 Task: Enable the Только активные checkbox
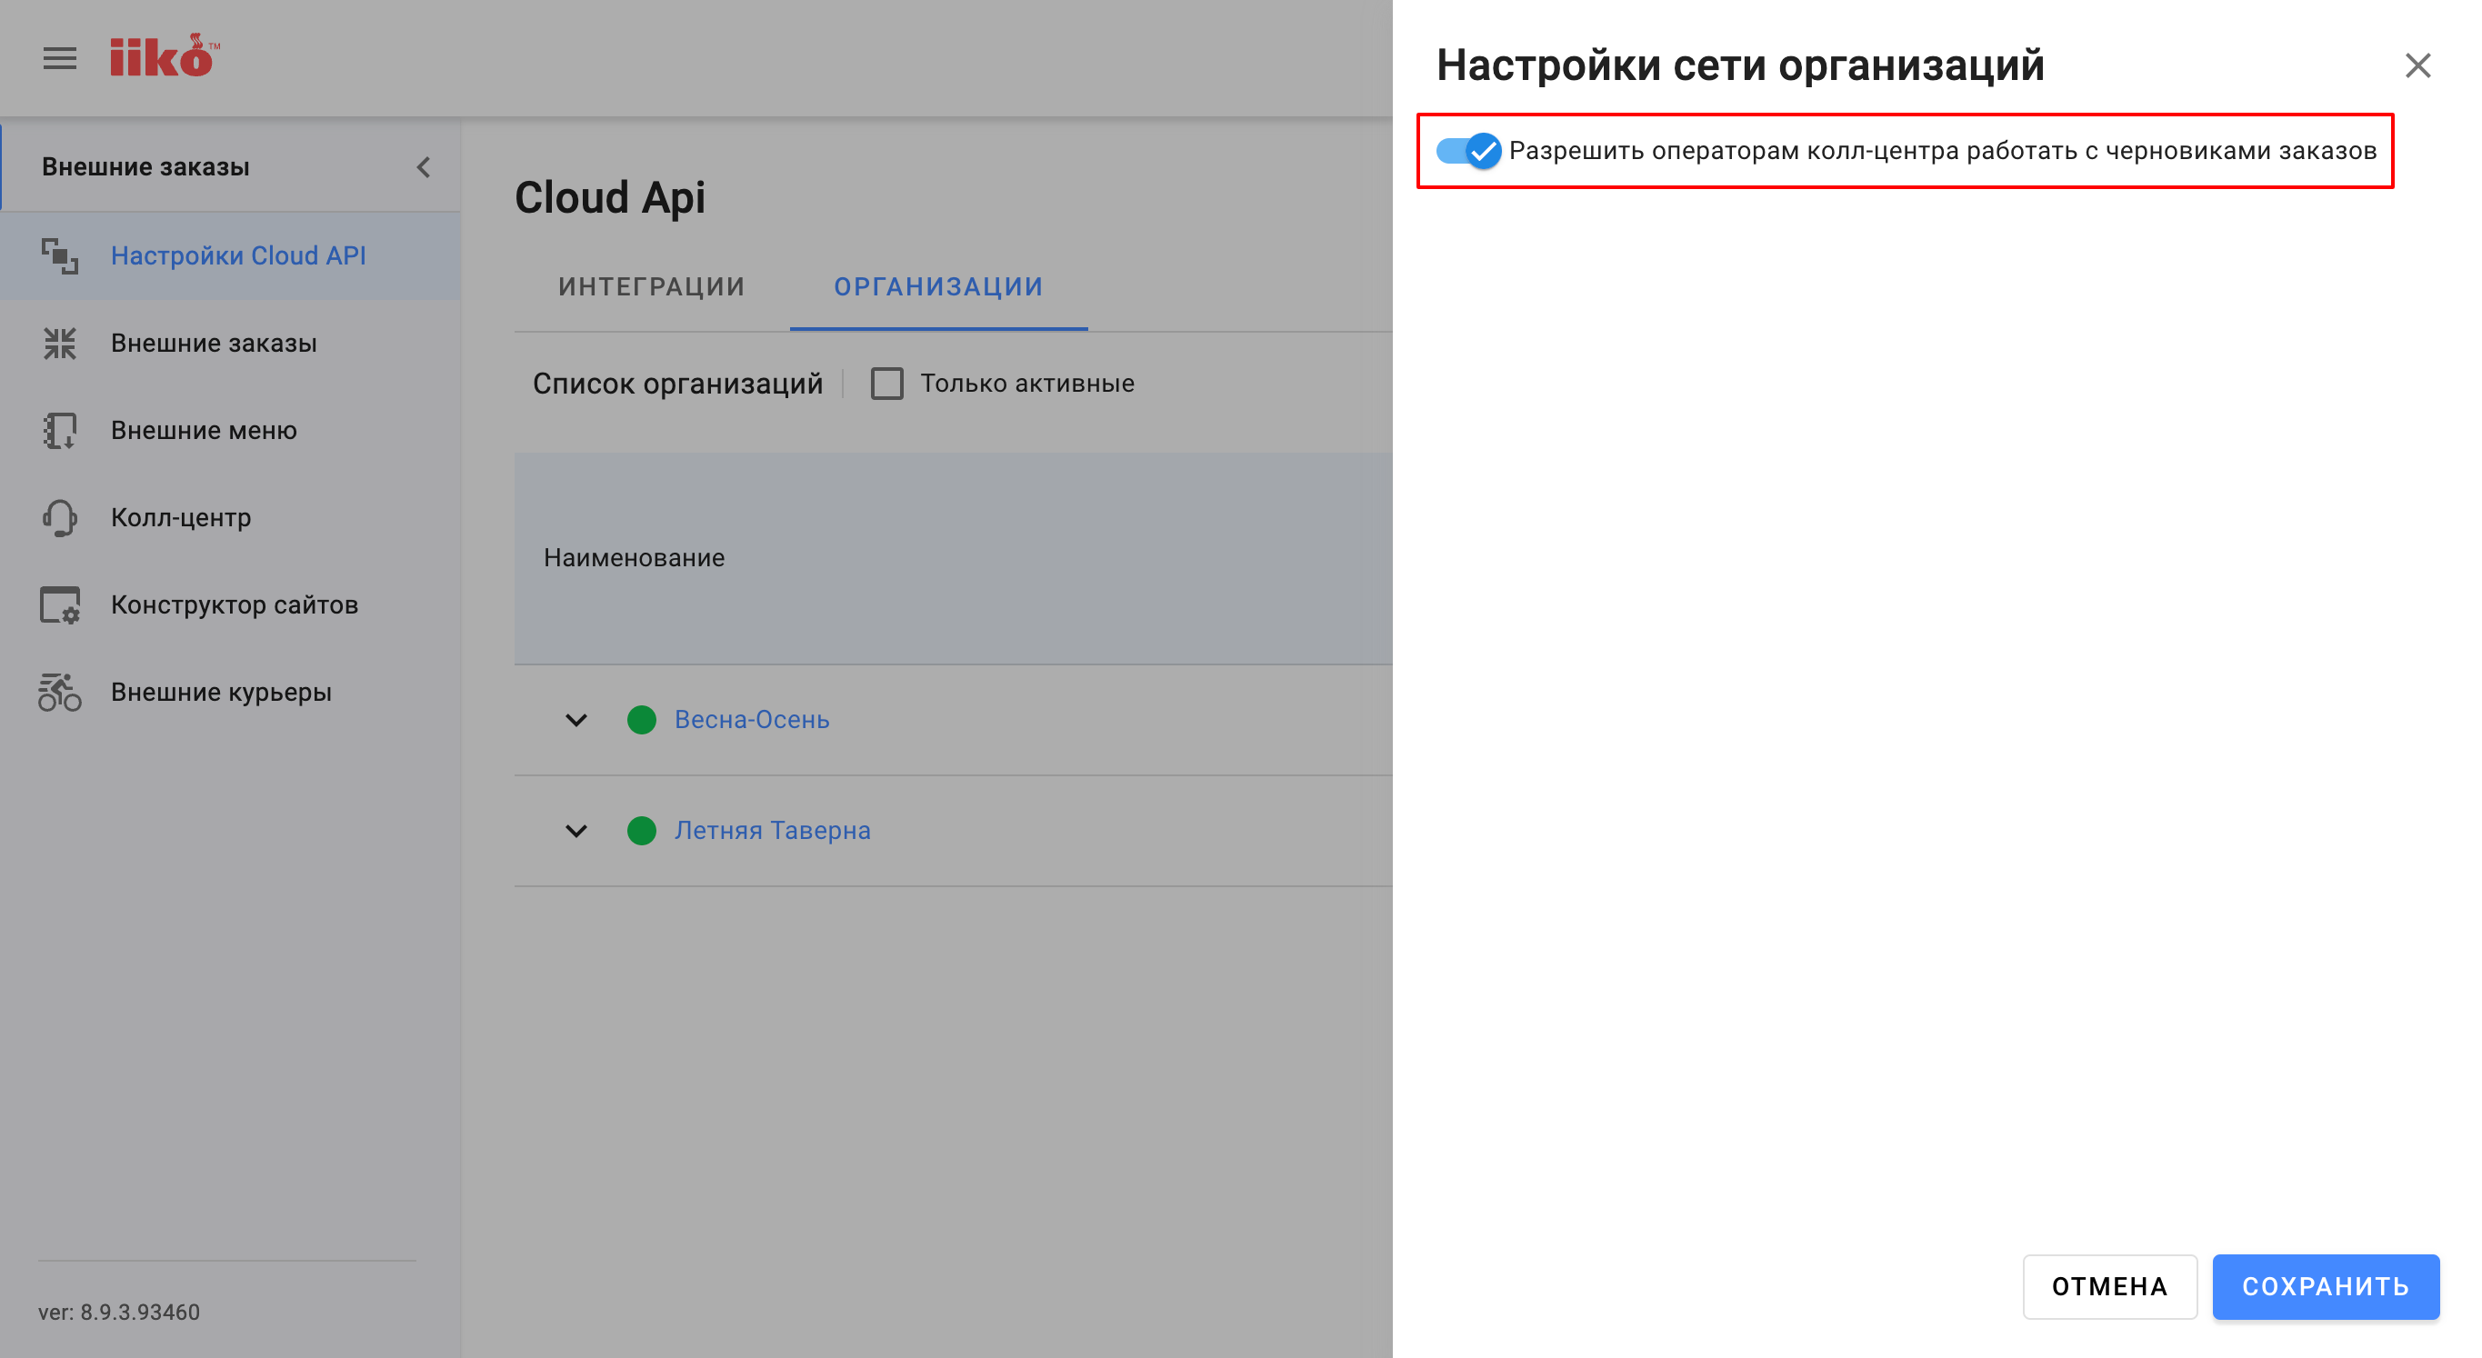click(886, 384)
